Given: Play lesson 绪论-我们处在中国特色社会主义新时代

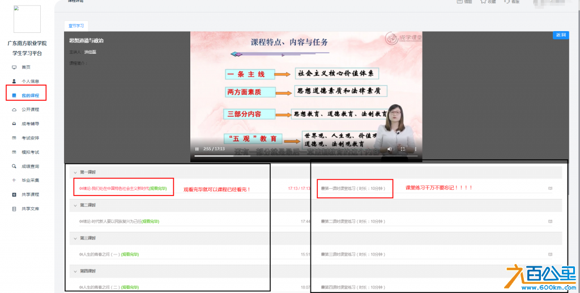Looking at the screenshot, I should [x=123, y=188].
